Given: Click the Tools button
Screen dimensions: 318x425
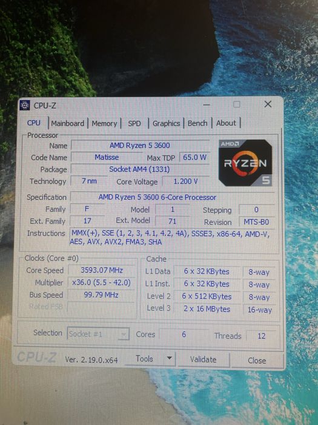Looking at the screenshot, I should tap(144, 359).
